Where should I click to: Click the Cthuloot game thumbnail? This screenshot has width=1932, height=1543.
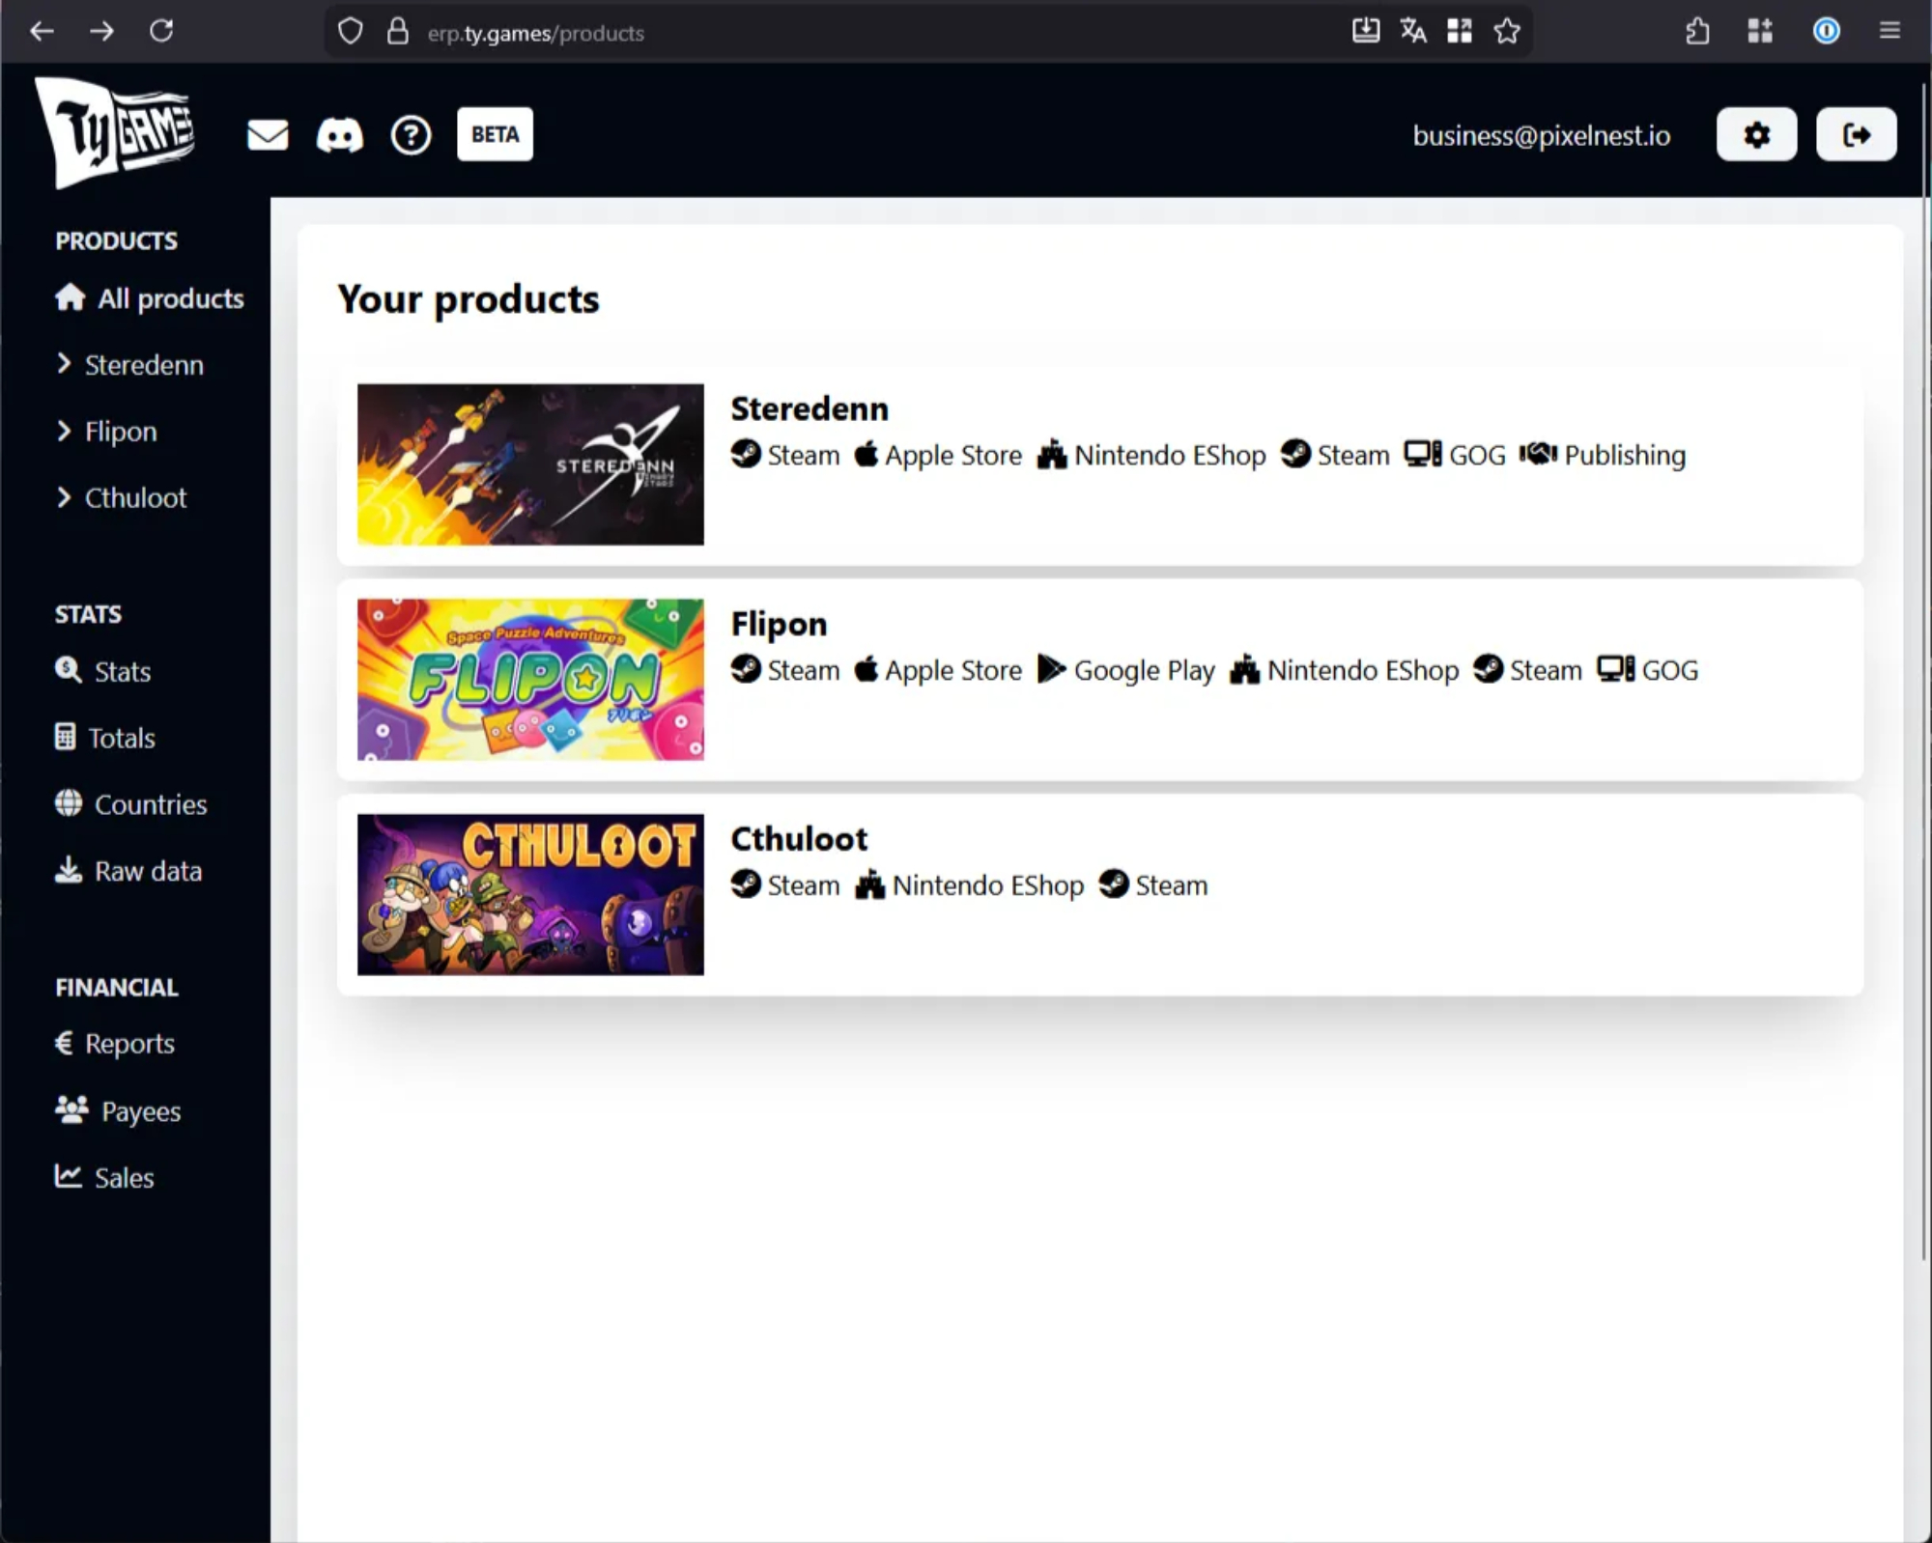(x=530, y=894)
